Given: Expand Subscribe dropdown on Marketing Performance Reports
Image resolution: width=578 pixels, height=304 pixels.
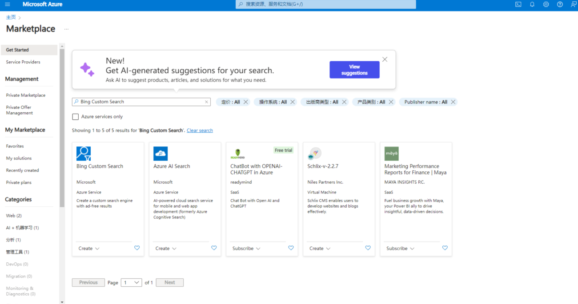Looking at the screenshot, I should coord(400,249).
